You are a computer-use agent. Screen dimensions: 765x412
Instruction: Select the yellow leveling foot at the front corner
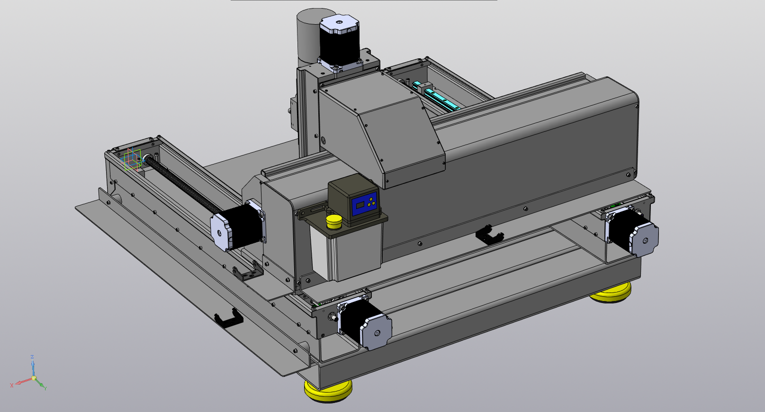coord(328,391)
